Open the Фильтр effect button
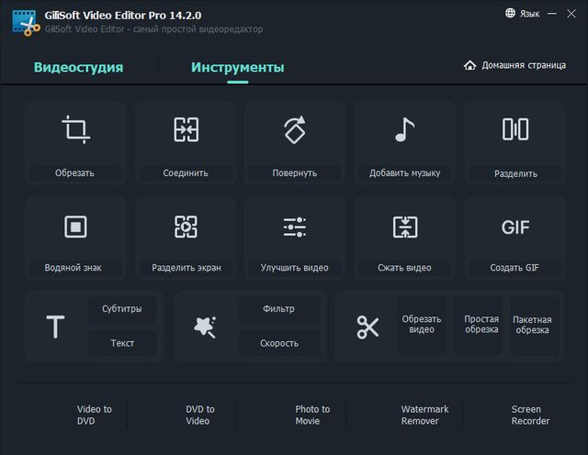This screenshot has width=588, height=455. coord(278,309)
